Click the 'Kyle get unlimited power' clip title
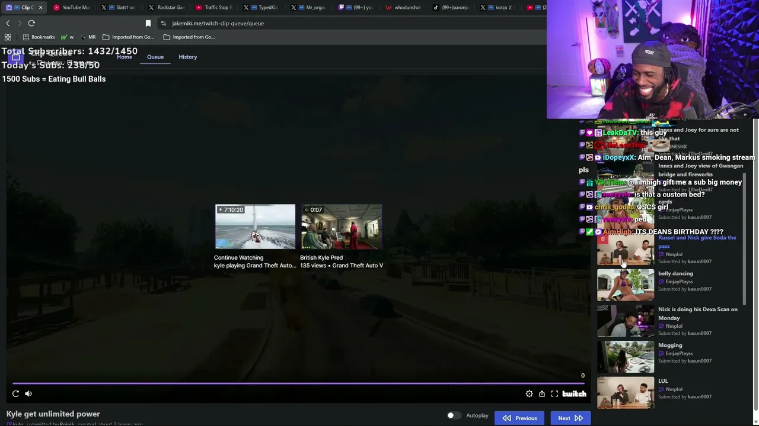The height and width of the screenshot is (426, 759). pyautogui.click(x=53, y=414)
